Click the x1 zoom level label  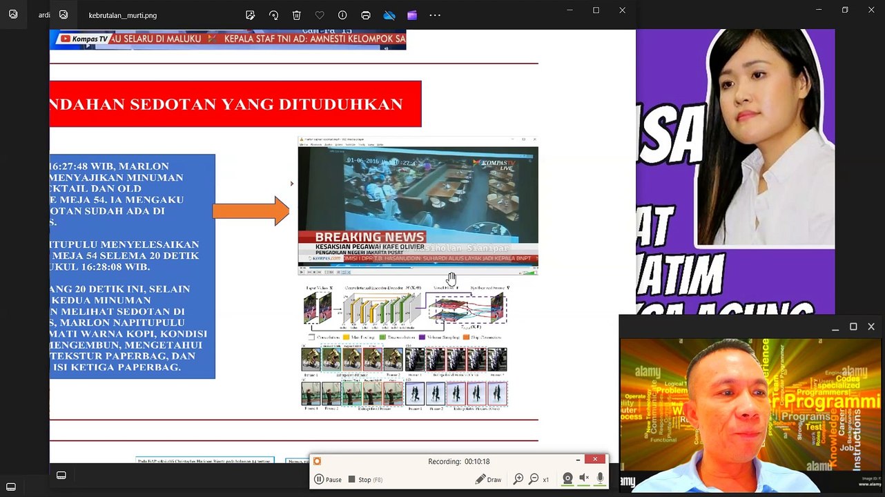(x=546, y=480)
